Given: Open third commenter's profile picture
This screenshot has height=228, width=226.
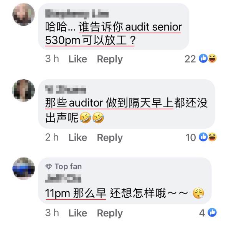Looking at the screenshot, I should [x=23, y=169].
